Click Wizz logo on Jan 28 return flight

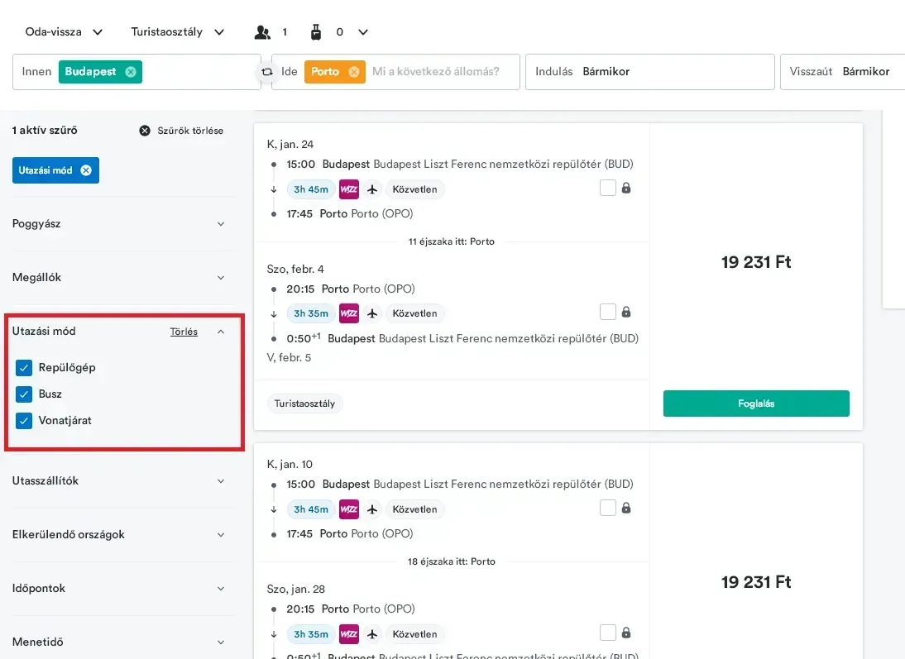coord(349,634)
